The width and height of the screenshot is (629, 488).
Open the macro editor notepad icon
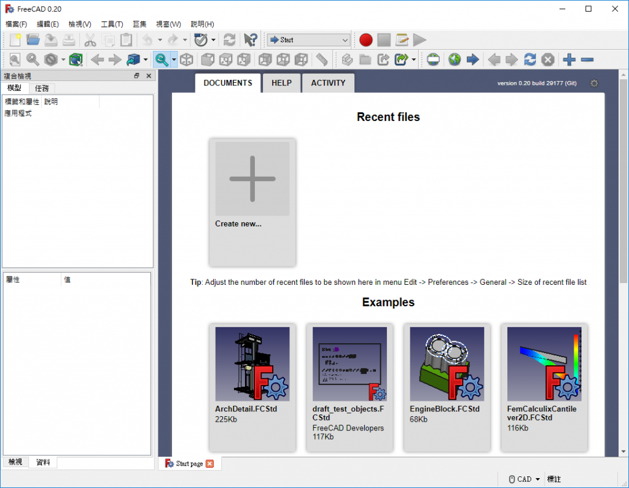coord(402,40)
